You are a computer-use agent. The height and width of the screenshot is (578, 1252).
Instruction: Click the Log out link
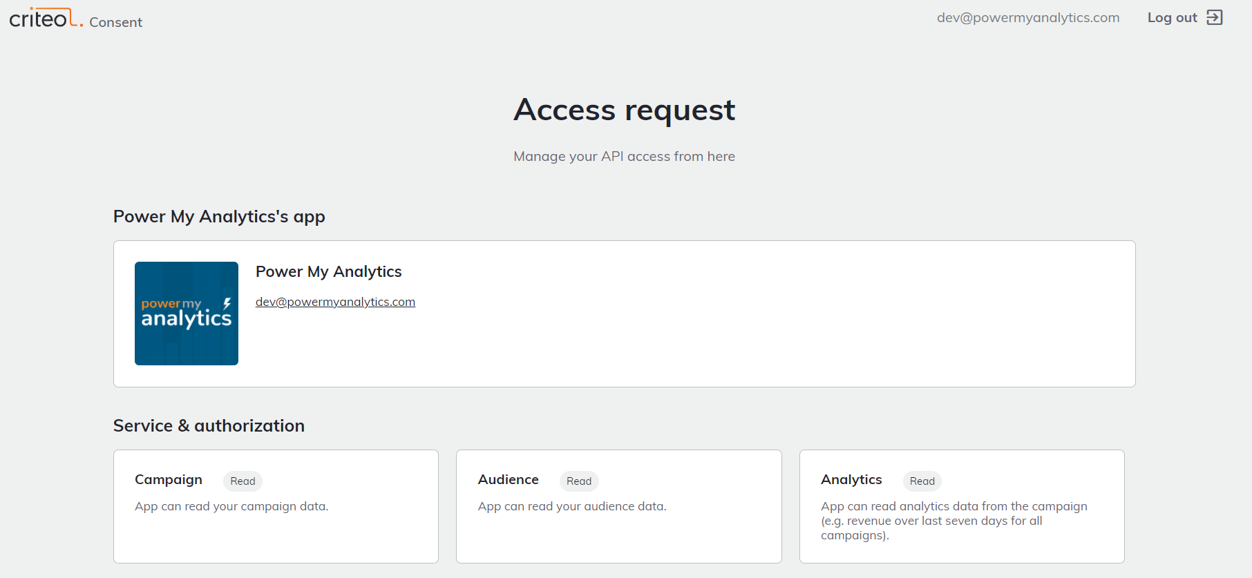pyautogui.click(x=1172, y=18)
